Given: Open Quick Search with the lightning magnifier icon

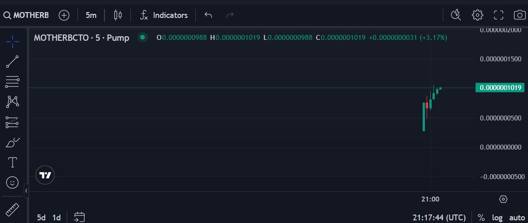Looking at the screenshot, I should (x=455, y=15).
